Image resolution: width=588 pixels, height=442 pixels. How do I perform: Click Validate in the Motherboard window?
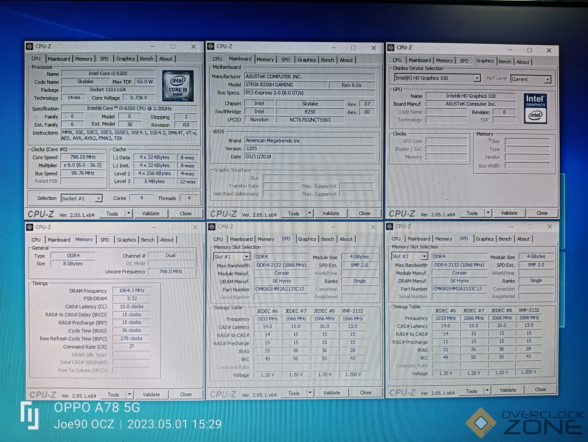[331, 213]
